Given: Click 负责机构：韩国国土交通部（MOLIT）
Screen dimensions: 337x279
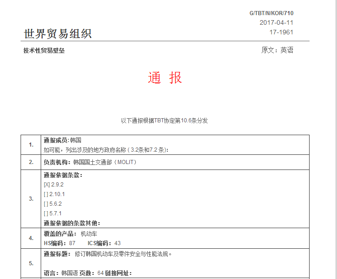Looking at the screenshot, I should 90,162.
